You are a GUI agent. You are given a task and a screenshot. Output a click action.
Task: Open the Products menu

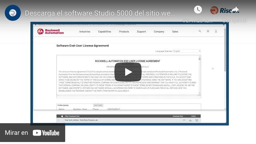tap(124, 32)
